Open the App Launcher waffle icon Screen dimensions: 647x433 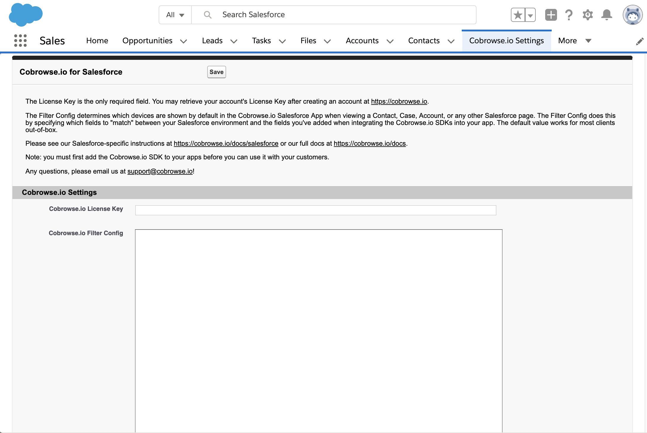[20, 40]
